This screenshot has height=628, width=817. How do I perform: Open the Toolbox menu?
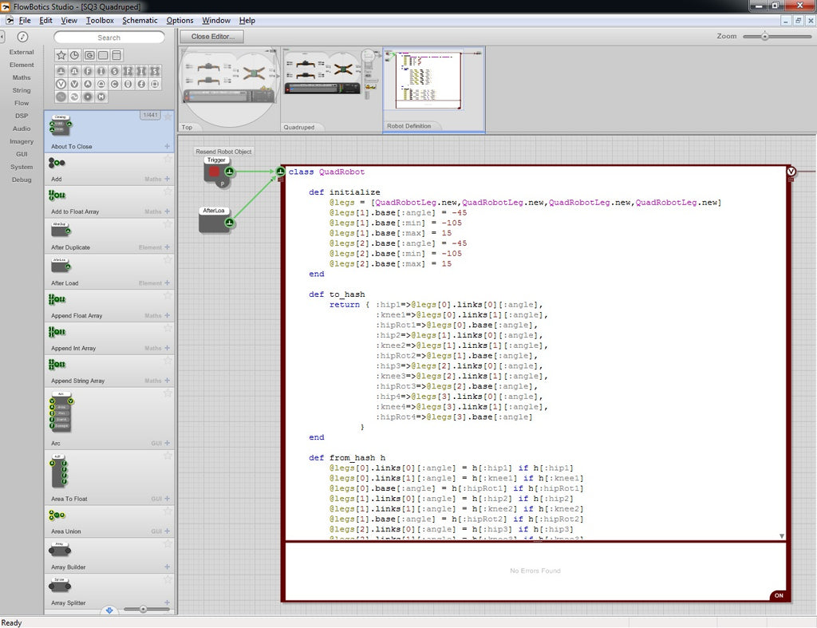coord(100,20)
